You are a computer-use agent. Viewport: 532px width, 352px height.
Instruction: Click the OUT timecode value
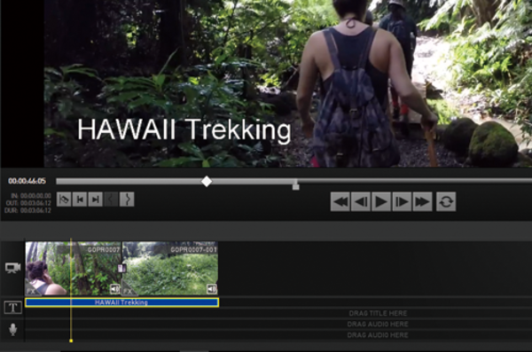[35, 203]
